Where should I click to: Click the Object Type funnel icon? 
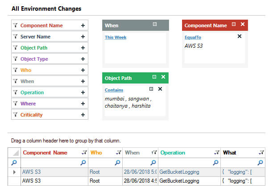click(x=15, y=58)
